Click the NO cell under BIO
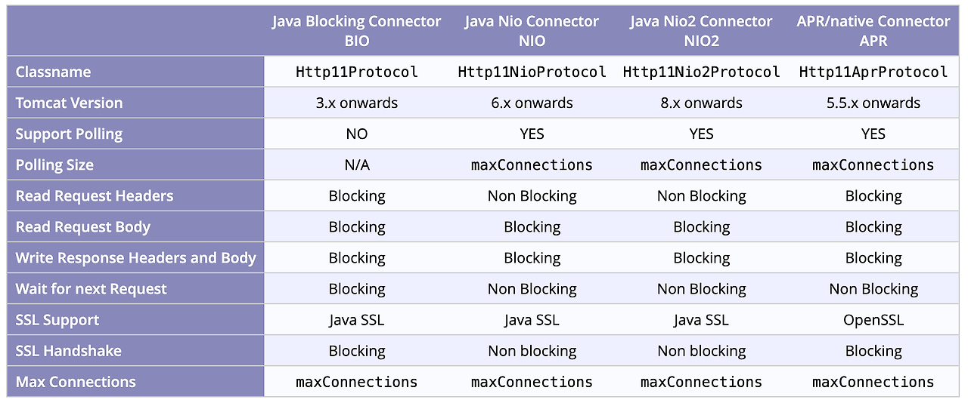This screenshot has width=968, height=403. pos(357,134)
